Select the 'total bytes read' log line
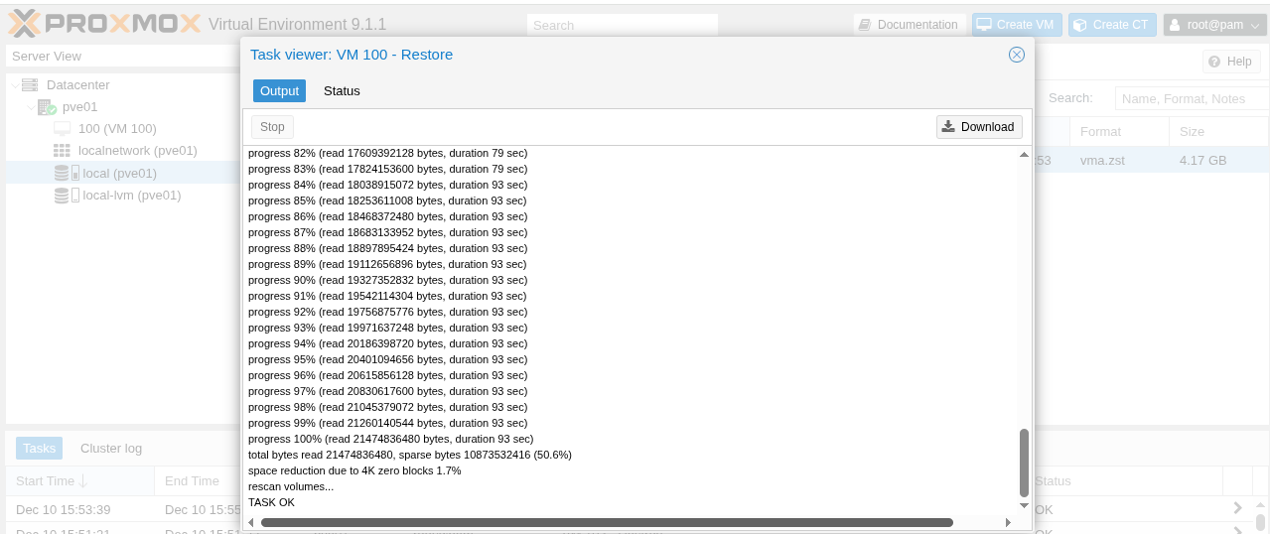The image size is (1270, 534). (409, 455)
